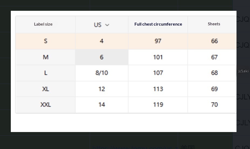
Task: Click the US size 12 cell
Action: click(x=102, y=89)
